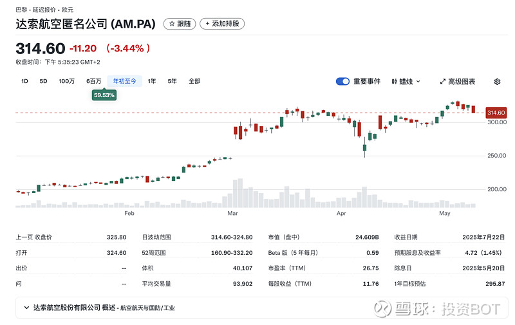Click the -11.20 price change figure
This screenshot has width=515, height=325.
pyautogui.click(x=83, y=48)
